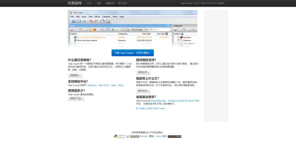Expand the faded third task row

point(72,43)
